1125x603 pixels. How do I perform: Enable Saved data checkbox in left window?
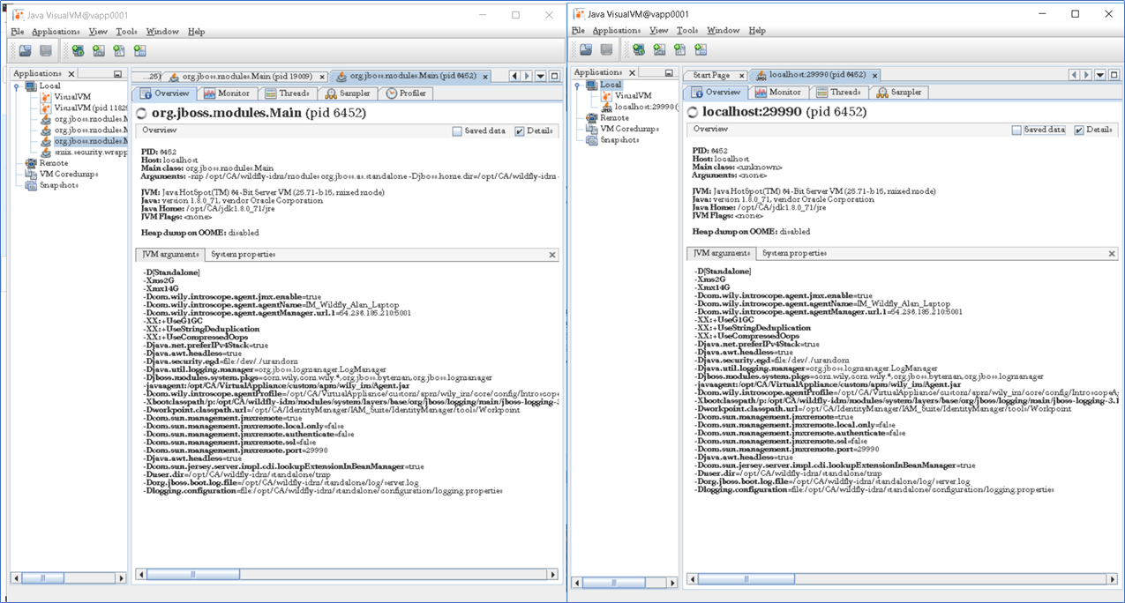click(457, 131)
